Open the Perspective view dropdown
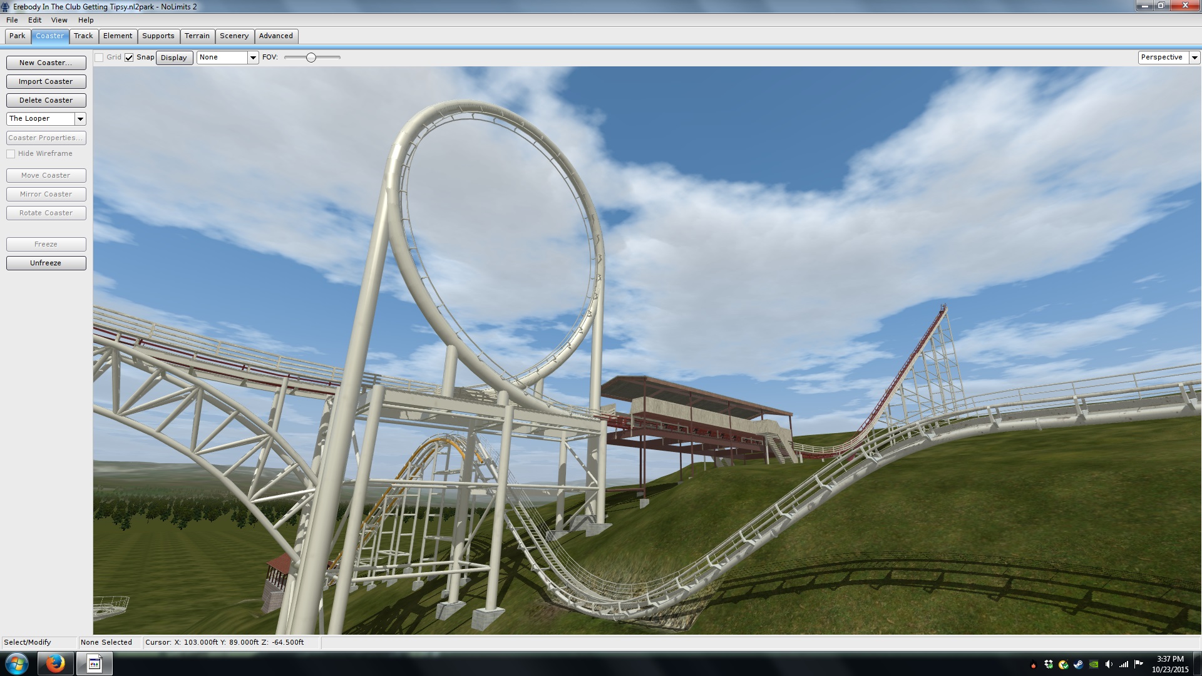 [1194, 58]
